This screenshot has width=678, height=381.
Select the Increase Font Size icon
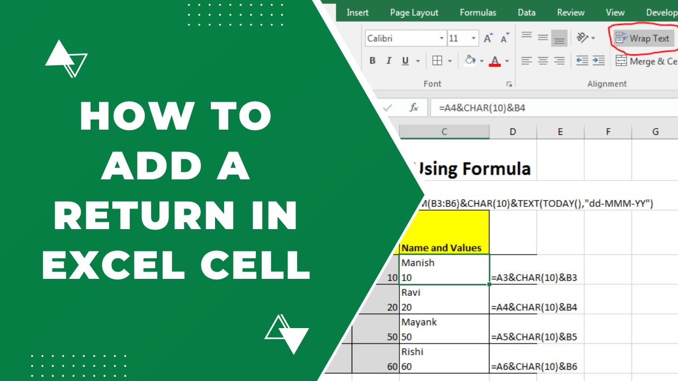[x=487, y=37]
